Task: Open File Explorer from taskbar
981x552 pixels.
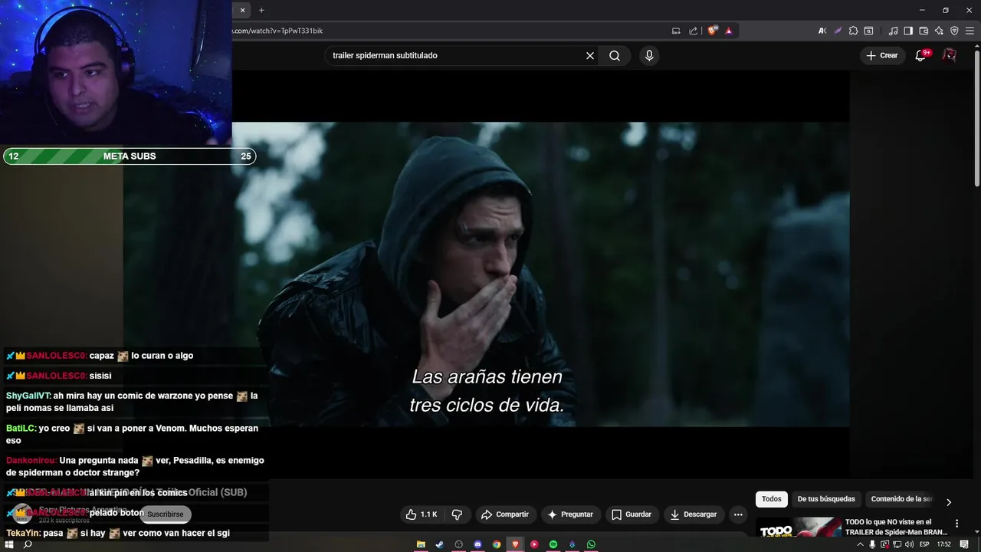Action: point(421,544)
